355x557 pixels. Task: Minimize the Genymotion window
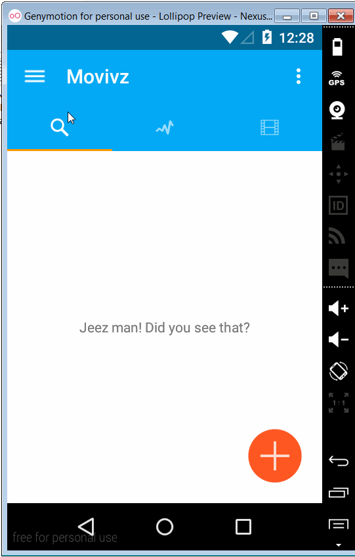(287, 16)
